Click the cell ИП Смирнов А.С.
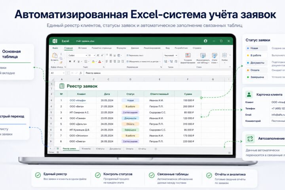285x190 pixels. coord(82,112)
